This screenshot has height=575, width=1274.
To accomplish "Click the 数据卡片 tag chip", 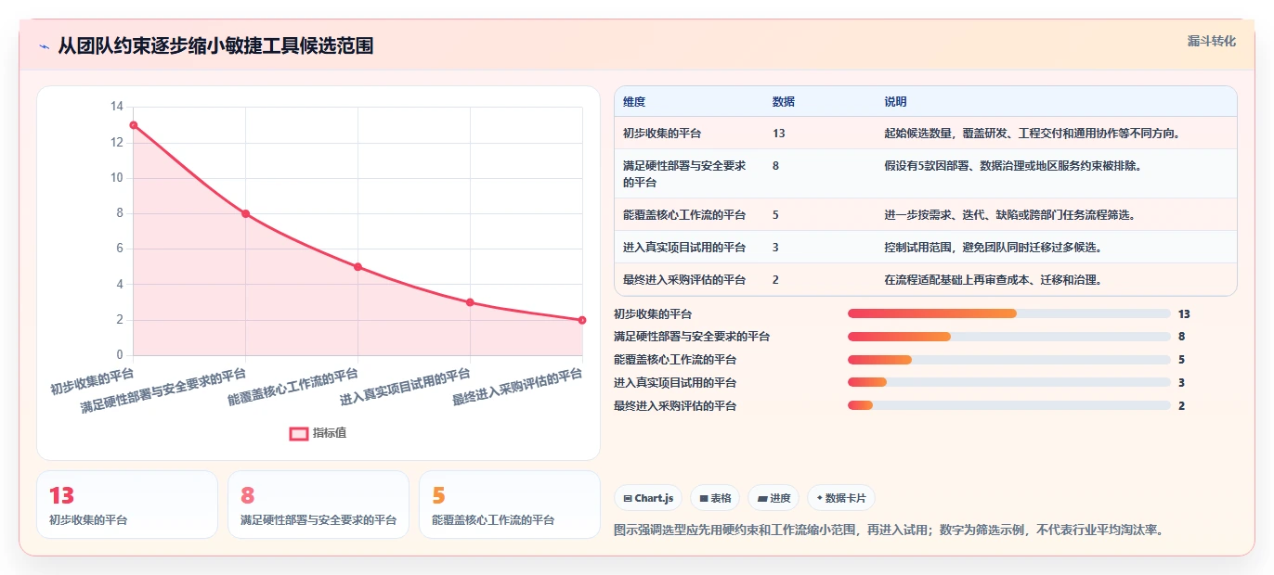I will 840,498.
